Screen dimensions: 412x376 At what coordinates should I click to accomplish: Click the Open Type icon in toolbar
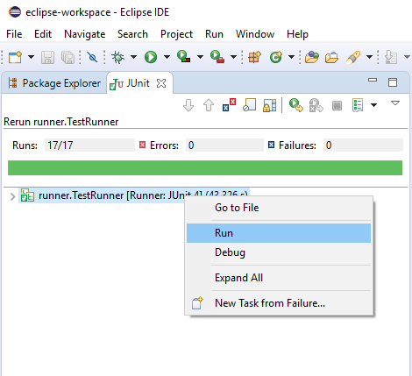312,57
